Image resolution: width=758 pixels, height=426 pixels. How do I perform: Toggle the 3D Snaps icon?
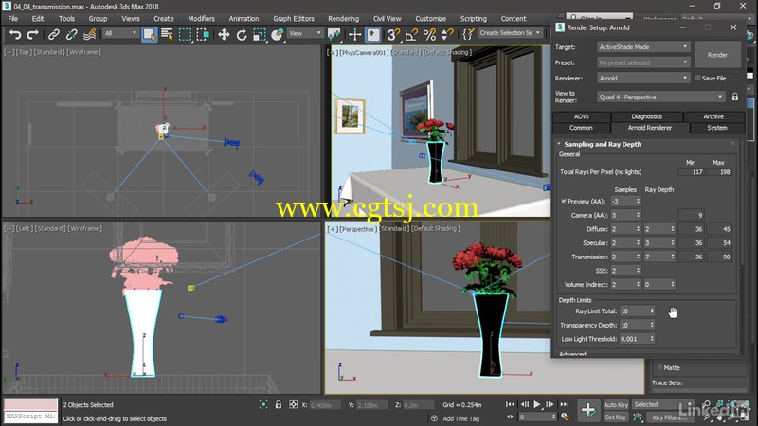pos(393,34)
